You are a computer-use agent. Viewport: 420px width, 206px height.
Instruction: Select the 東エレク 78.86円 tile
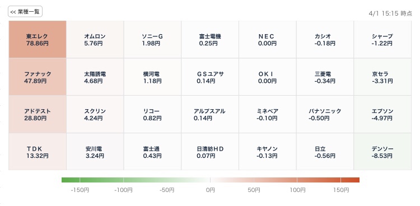pos(38,39)
